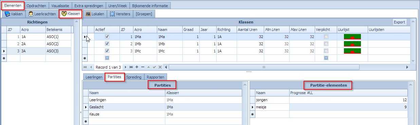Jump to last record in navigator

tap(131, 67)
